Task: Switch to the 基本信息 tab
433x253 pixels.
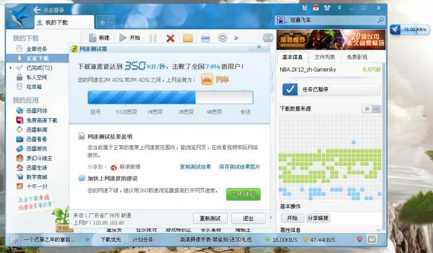Action: point(292,57)
